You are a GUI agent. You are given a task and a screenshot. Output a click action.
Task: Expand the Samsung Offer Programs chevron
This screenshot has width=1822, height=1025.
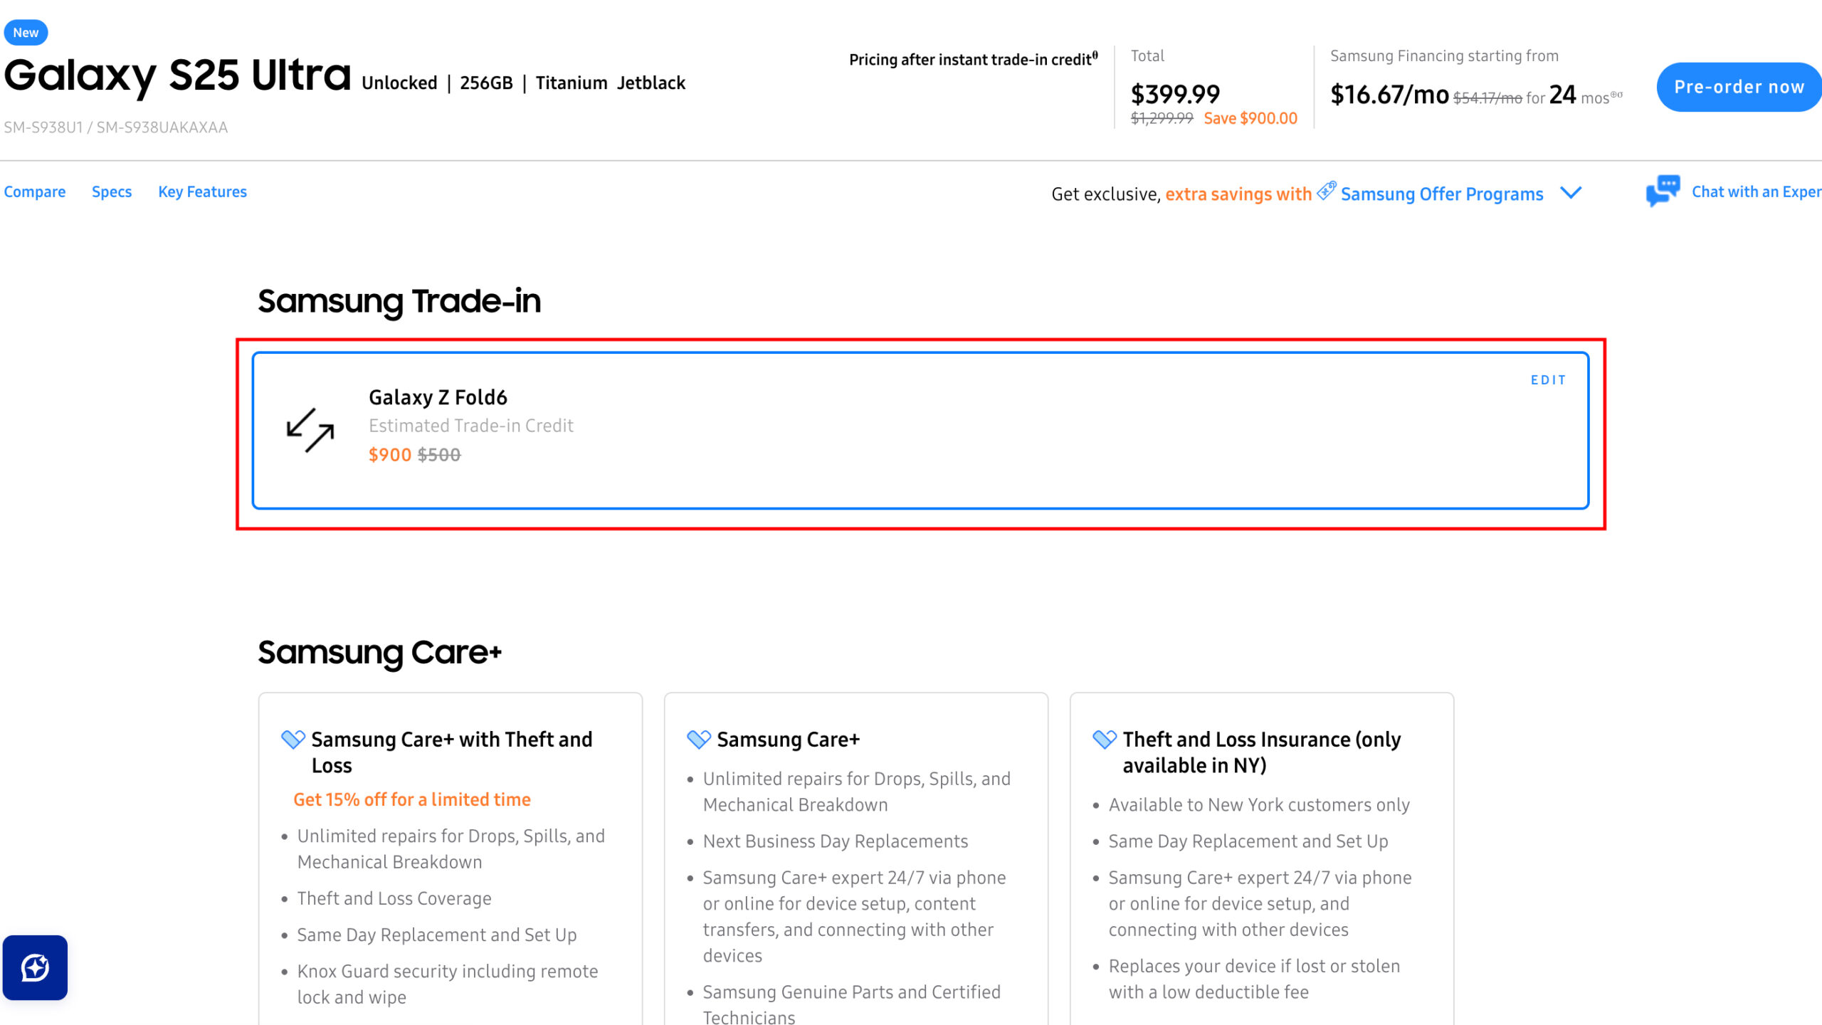pyautogui.click(x=1571, y=193)
